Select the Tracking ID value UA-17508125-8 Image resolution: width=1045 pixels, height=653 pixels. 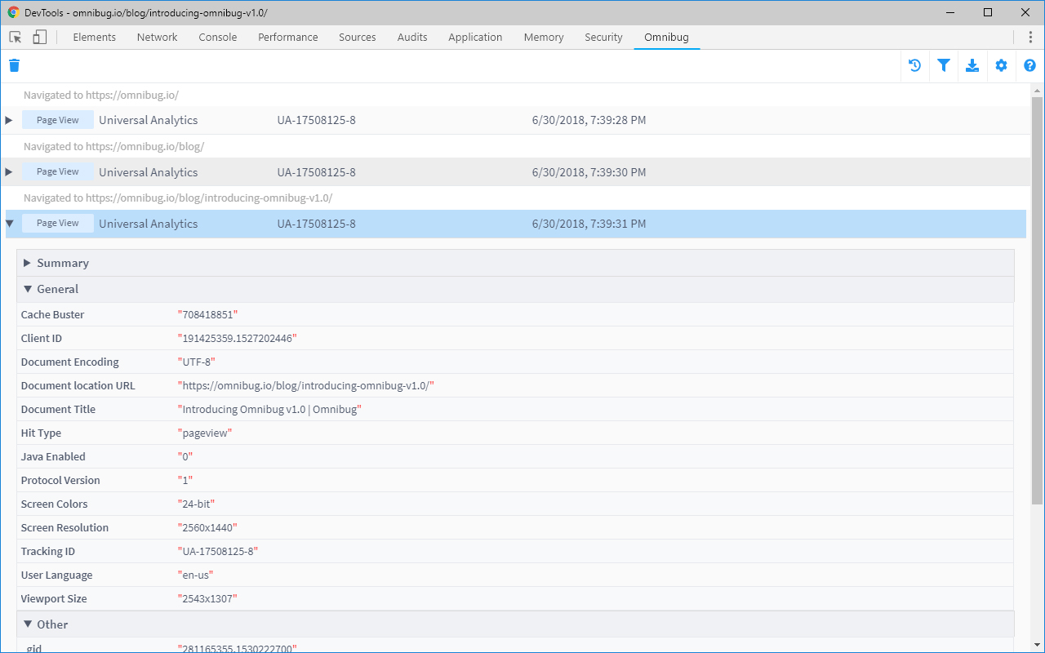pyautogui.click(x=219, y=551)
